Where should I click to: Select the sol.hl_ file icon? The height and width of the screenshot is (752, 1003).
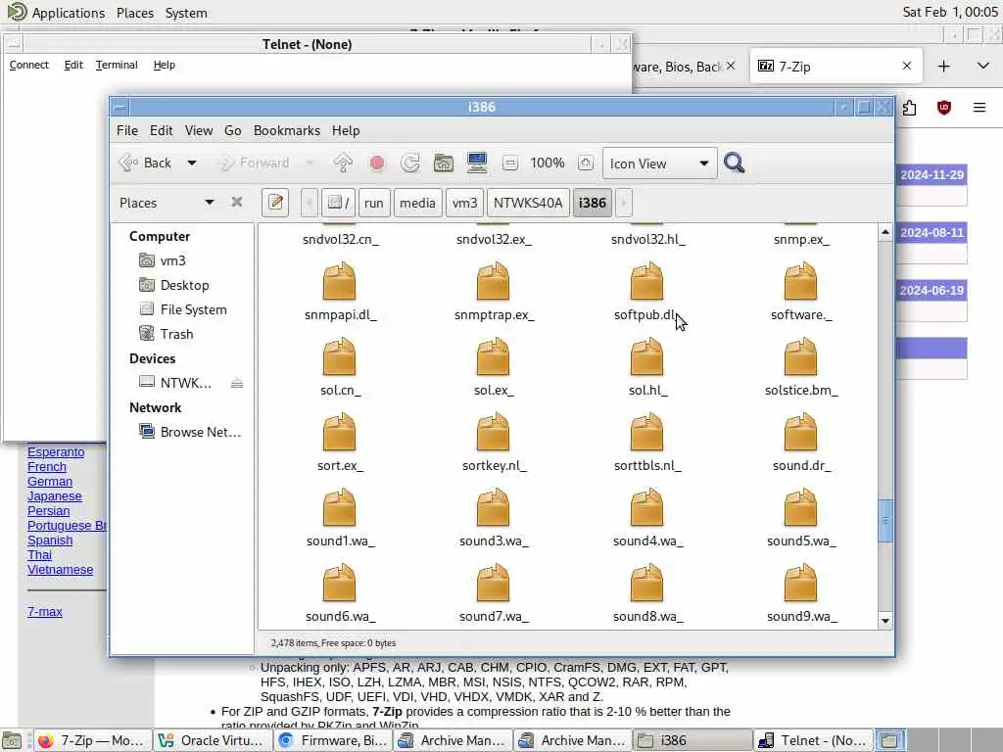tap(646, 356)
